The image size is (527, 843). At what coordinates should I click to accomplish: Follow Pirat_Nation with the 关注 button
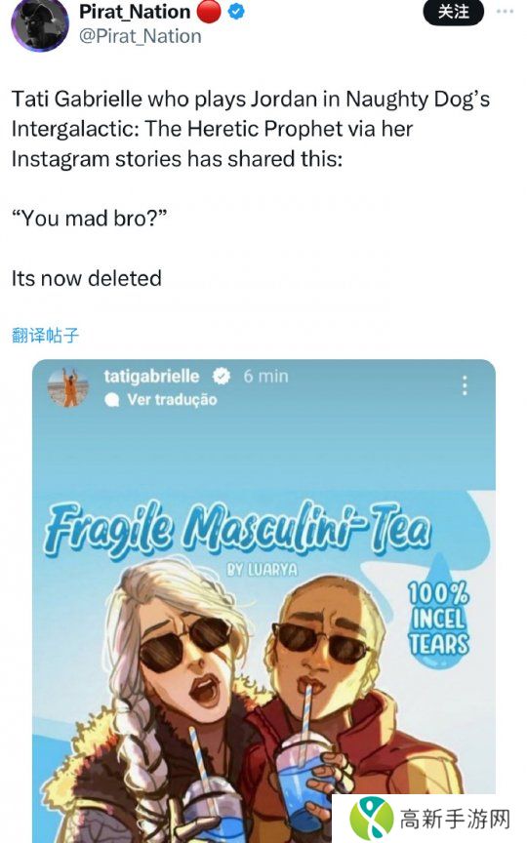click(x=454, y=12)
